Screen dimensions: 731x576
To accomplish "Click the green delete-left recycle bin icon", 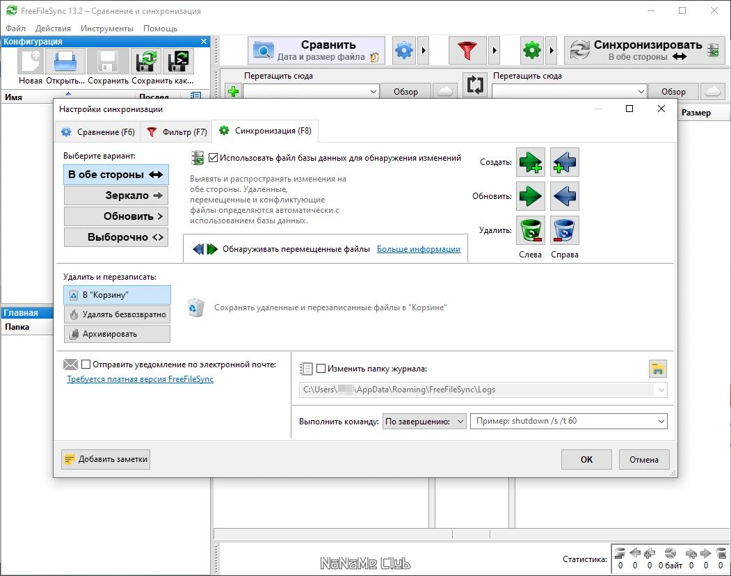I will 531,230.
